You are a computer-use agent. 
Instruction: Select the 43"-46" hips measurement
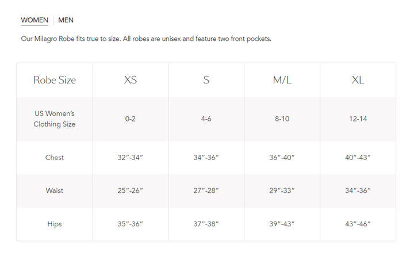pos(358,224)
